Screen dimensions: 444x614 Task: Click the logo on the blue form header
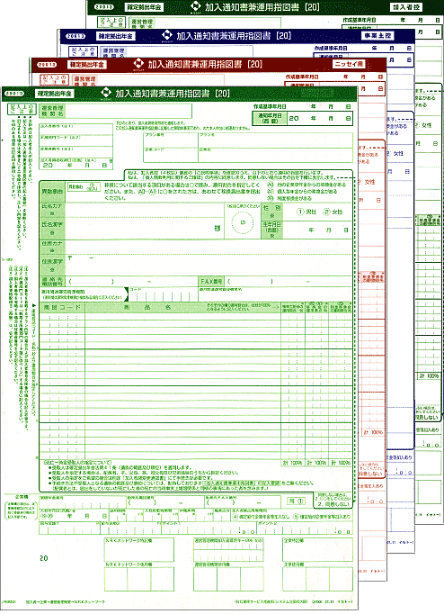click(x=167, y=36)
